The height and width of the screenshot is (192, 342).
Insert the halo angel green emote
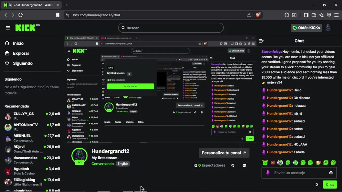(x=265, y=162)
